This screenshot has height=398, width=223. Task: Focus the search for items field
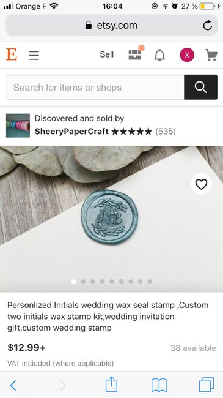[95, 87]
